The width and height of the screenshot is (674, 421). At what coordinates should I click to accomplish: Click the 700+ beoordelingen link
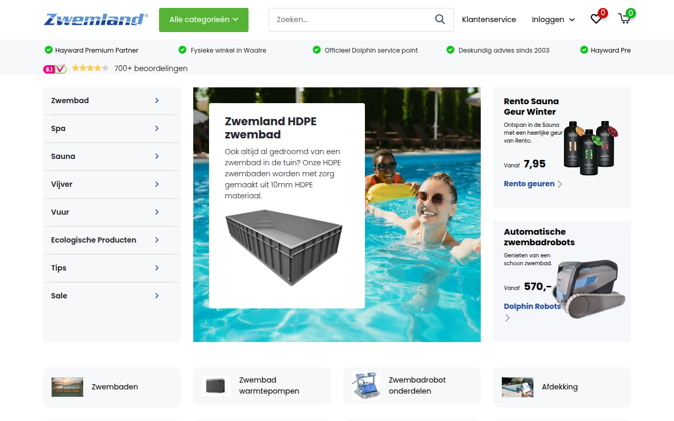coord(151,68)
